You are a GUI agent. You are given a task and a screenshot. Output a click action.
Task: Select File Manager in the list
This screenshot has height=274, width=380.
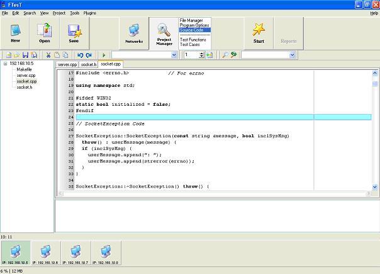coord(192,21)
